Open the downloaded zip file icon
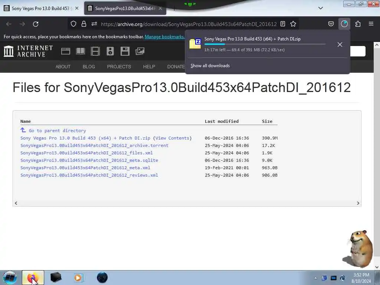This screenshot has height=285, width=380. 195,44
